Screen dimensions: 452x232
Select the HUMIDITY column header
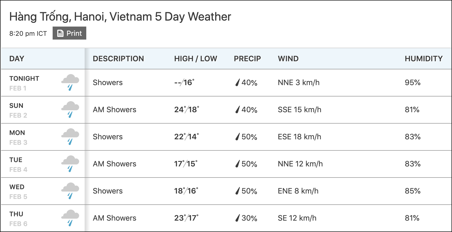point(424,59)
